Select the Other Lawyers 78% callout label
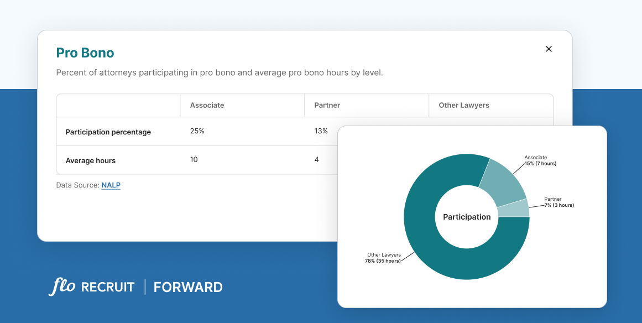Screen dimensions: 642x323 [x=384, y=258]
